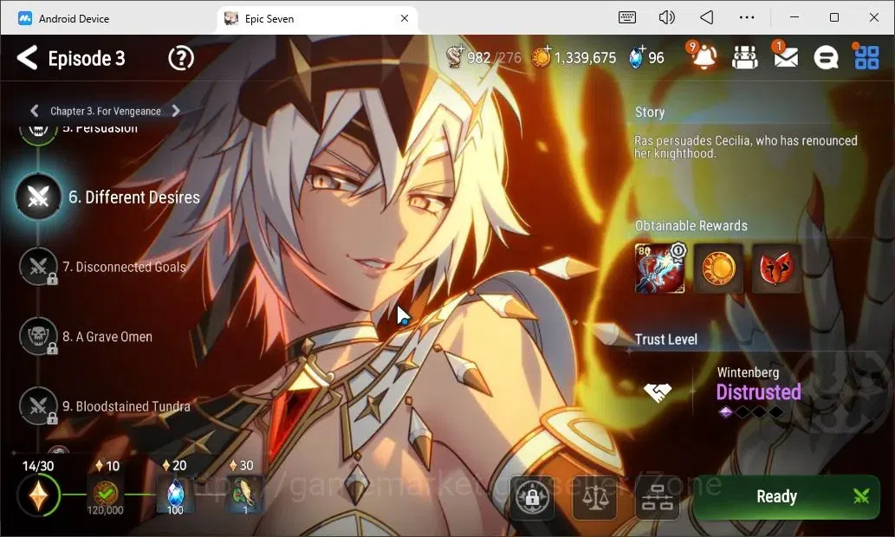
Task: Go back using the Episode 3 arrow
Action: (x=27, y=58)
